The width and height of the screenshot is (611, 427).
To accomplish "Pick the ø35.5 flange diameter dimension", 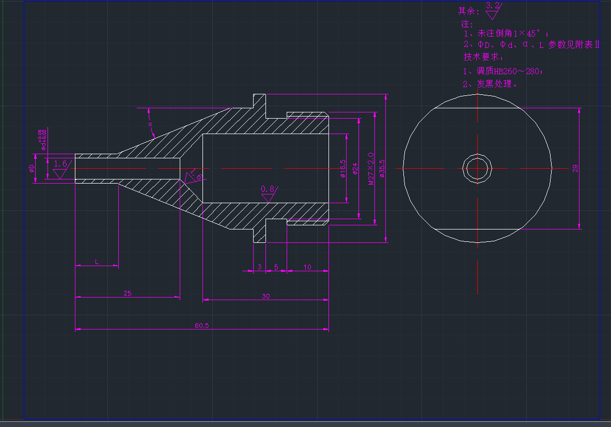I will [382, 169].
